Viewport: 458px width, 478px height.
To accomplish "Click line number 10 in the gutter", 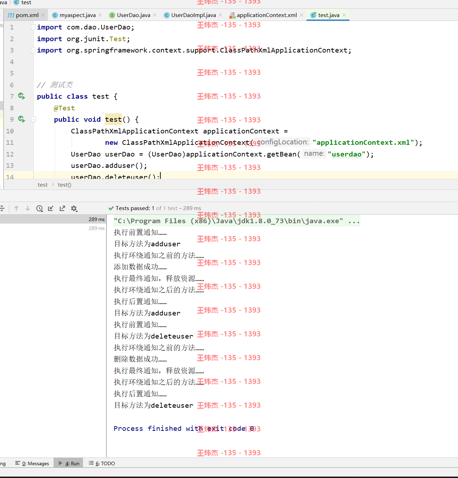I will pyautogui.click(x=10, y=131).
